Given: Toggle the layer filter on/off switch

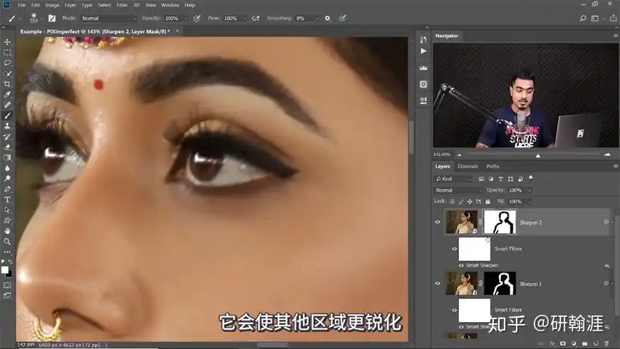Looking at the screenshot, I should (531, 178).
